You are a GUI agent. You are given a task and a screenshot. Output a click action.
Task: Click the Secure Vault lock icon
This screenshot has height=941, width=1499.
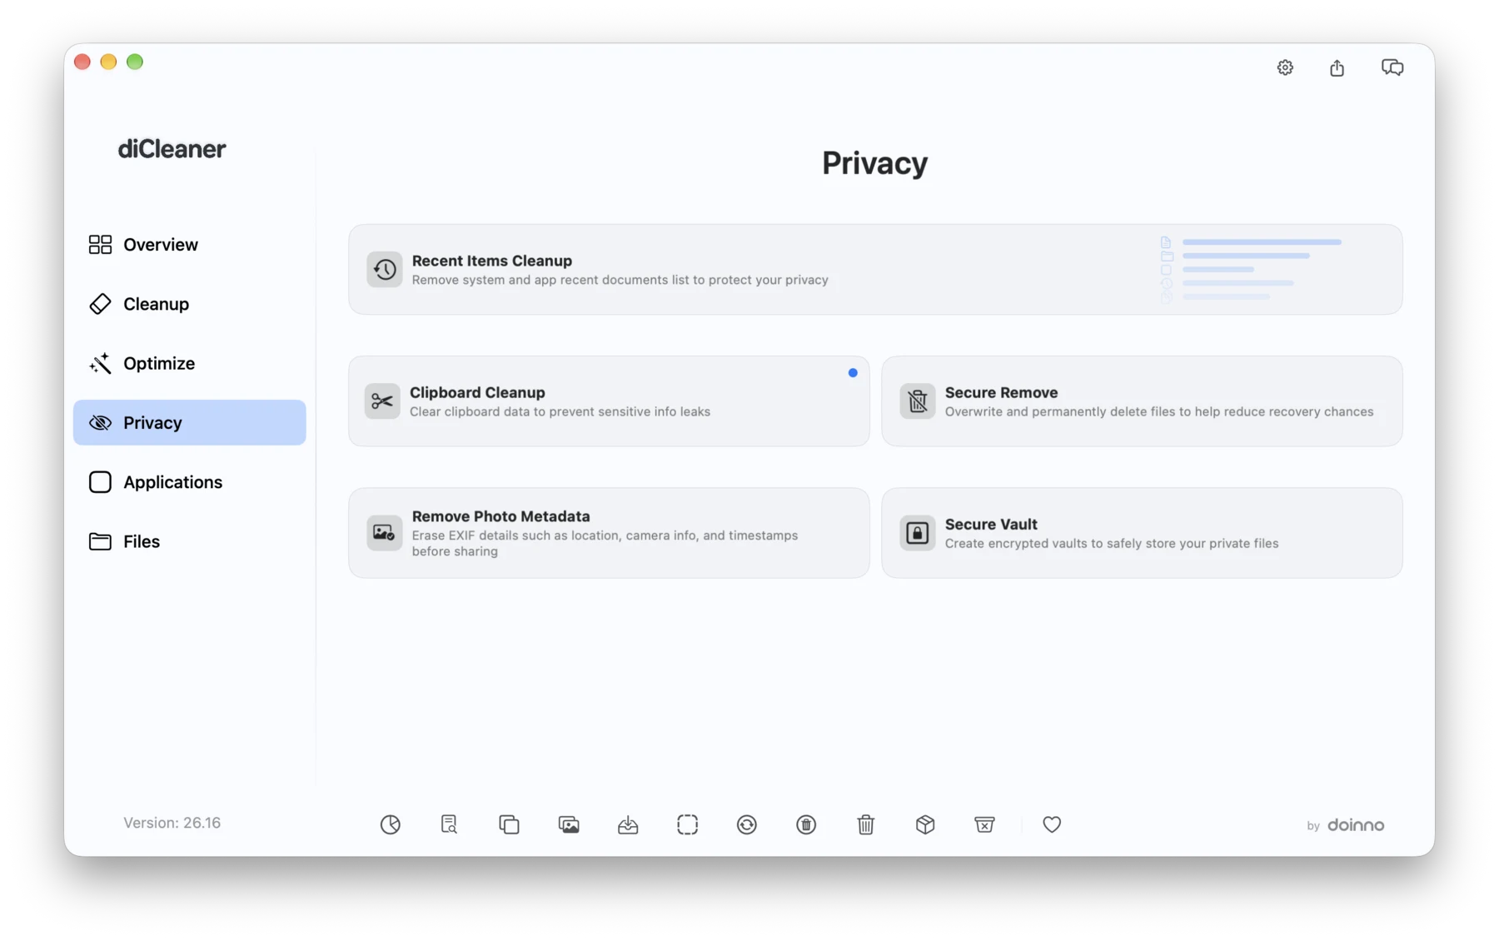917,533
